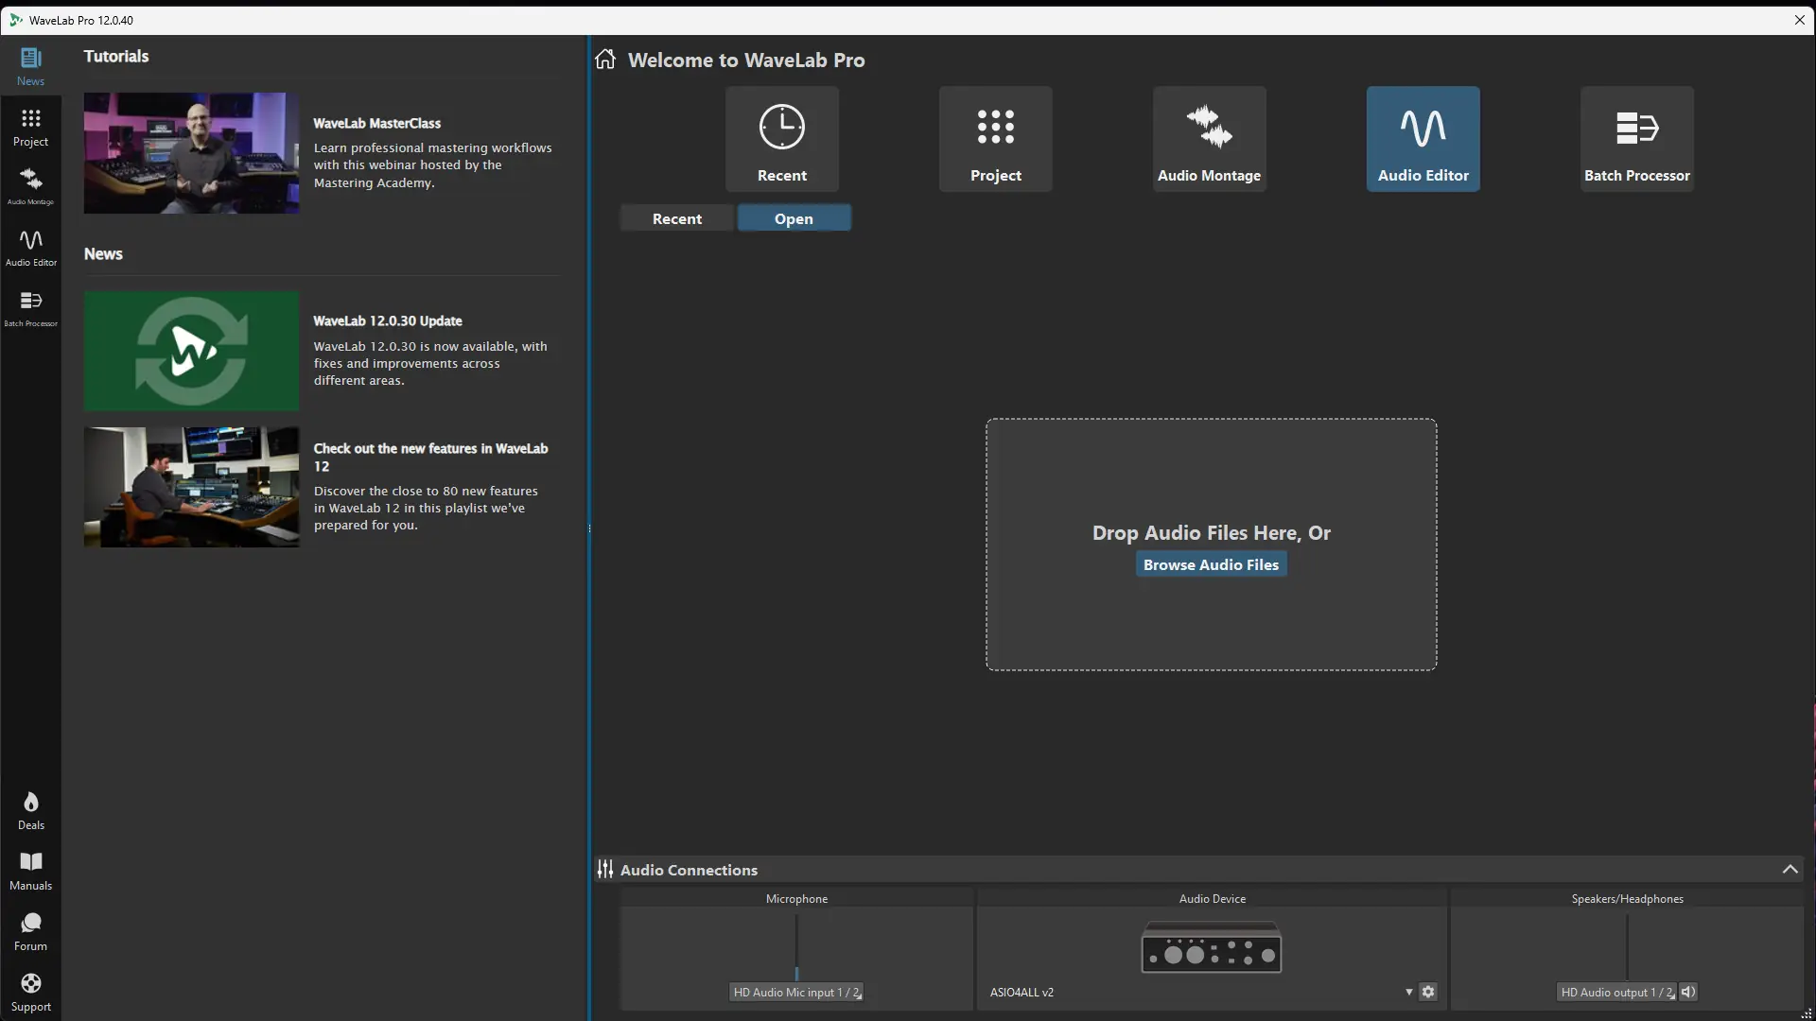Viewport: 1816px width, 1021px height.
Task: Open Deals in the left sidebar
Action: (30, 811)
